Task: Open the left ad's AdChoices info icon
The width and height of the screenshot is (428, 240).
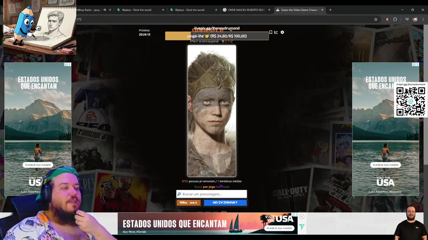Action: (x=66, y=64)
